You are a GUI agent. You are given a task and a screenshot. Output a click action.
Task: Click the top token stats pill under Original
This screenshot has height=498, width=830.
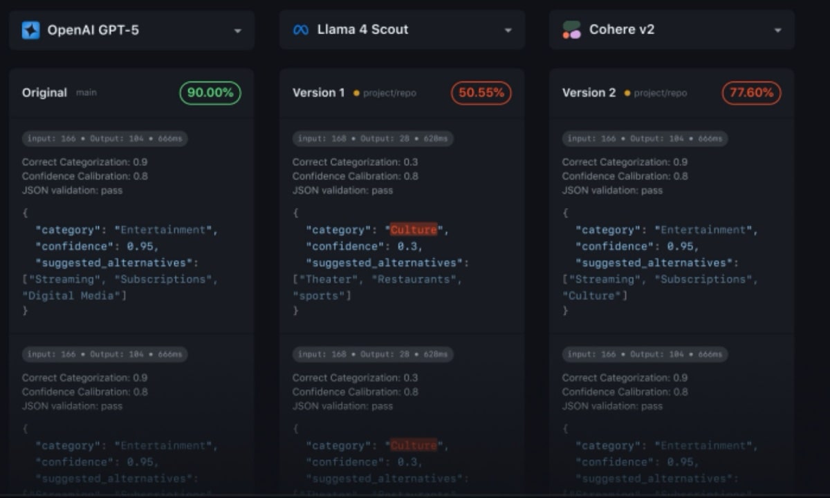[105, 139]
